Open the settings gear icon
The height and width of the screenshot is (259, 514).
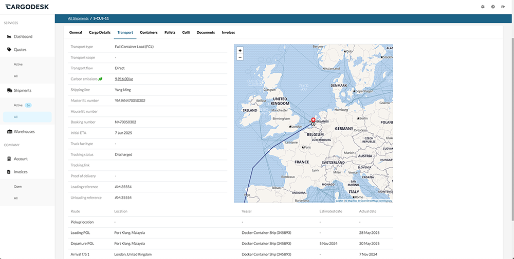pyautogui.click(x=483, y=7)
